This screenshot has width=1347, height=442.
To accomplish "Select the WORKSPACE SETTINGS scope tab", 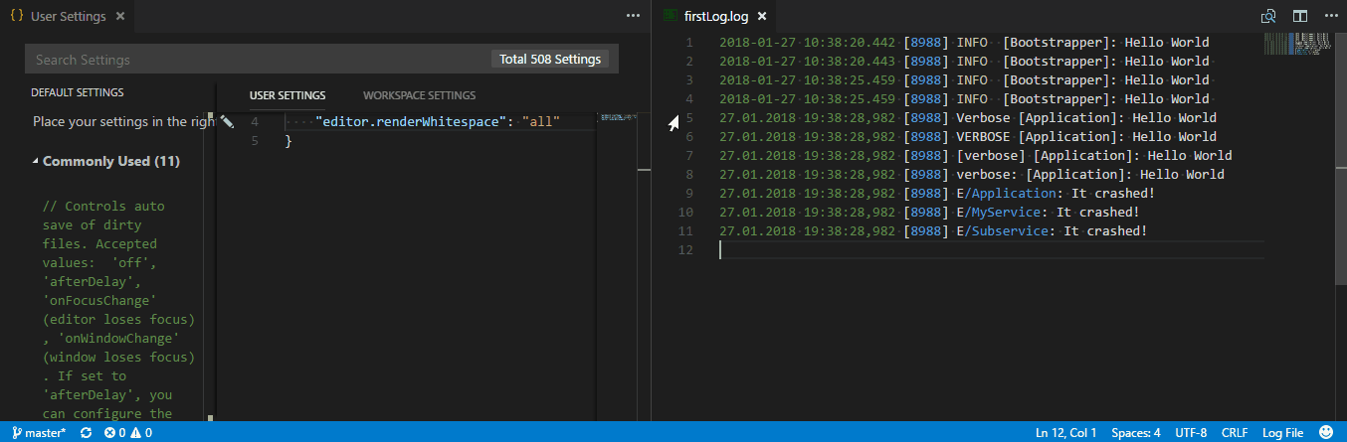I will [x=419, y=95].
